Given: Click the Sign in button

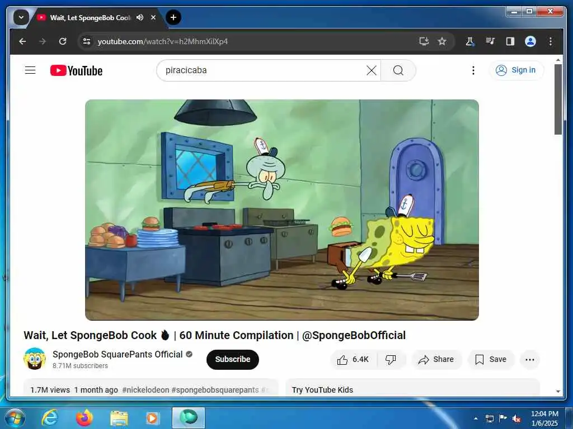Looking at the screenshot, I should [516, 70].
